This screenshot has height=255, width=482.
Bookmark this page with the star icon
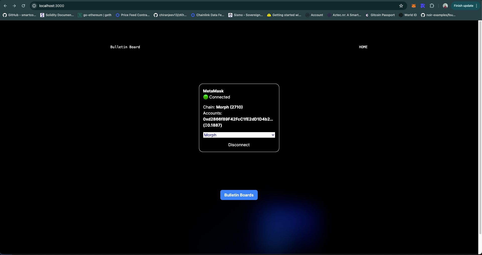pos(401,6)
